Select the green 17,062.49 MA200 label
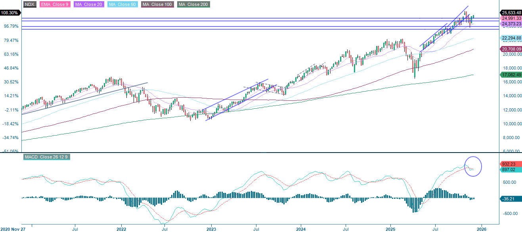 [511, 74]
